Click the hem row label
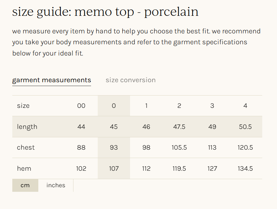Viewport: 277px width, 209px height. (24, 169)
